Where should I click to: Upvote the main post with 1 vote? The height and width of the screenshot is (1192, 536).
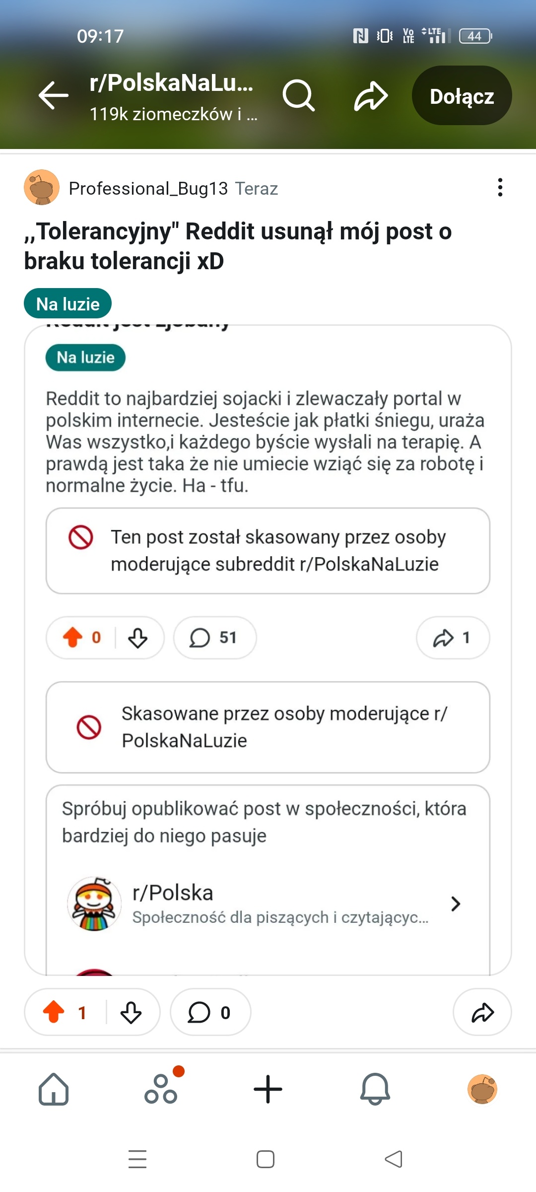tap(54, 1012)
